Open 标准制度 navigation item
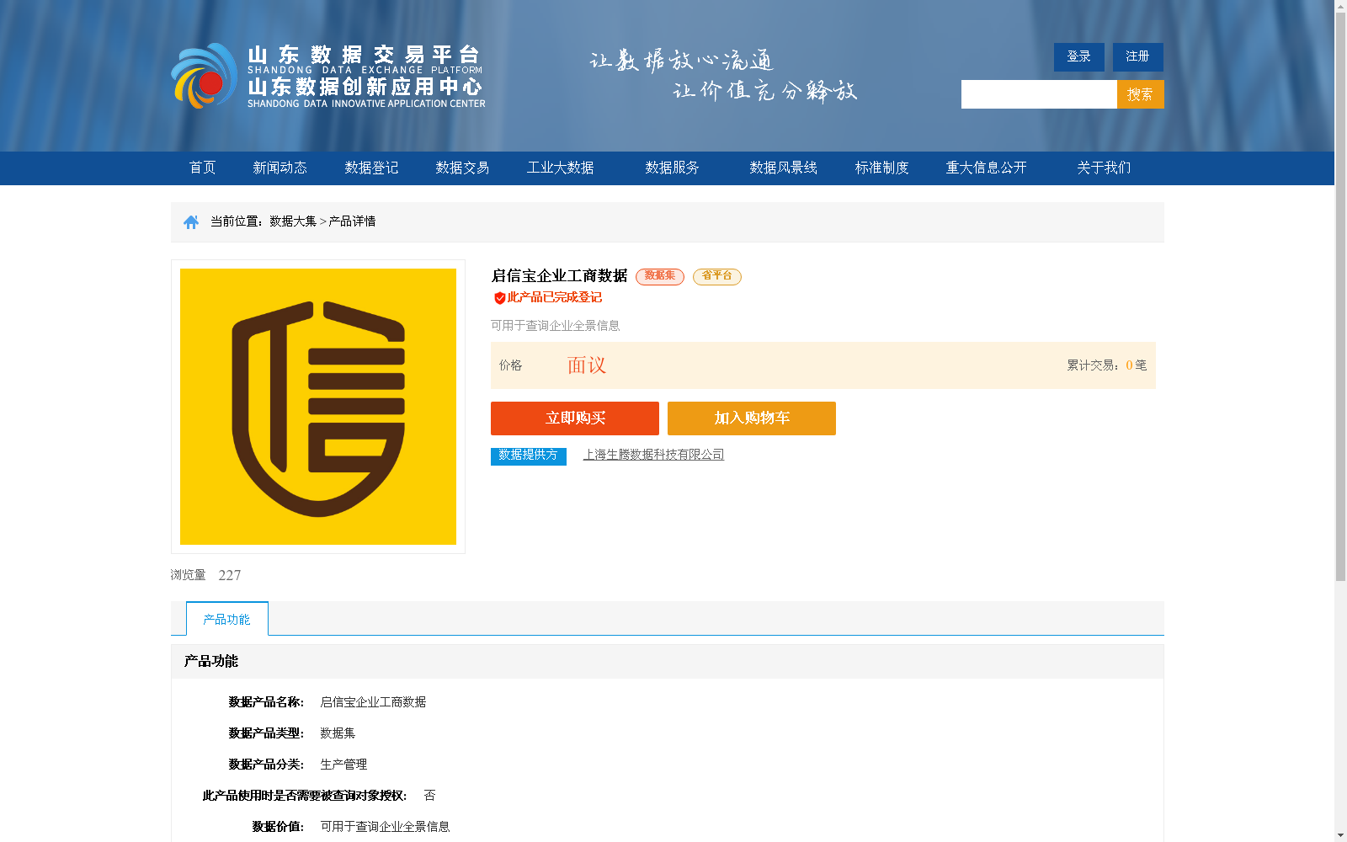The image size is (1347, 842). (x=882, y=168)
